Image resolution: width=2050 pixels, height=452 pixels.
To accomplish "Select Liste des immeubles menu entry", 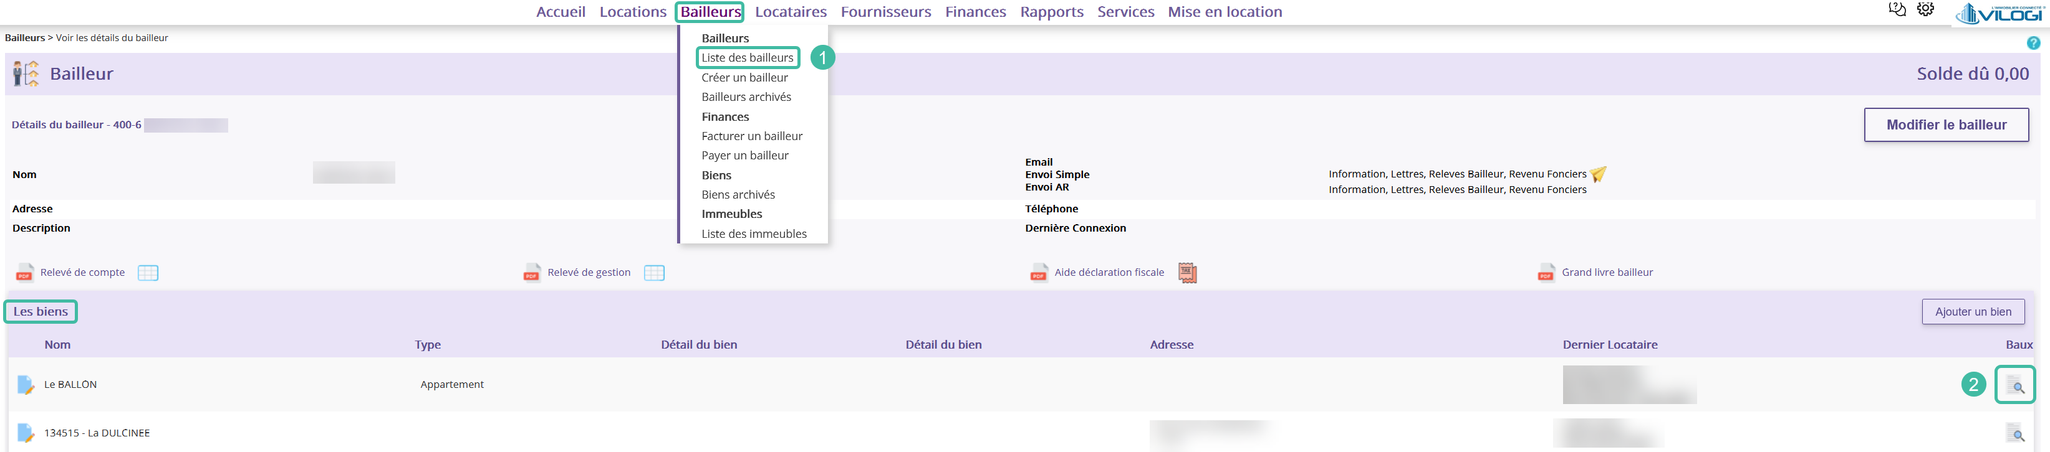I will [754, 234].
